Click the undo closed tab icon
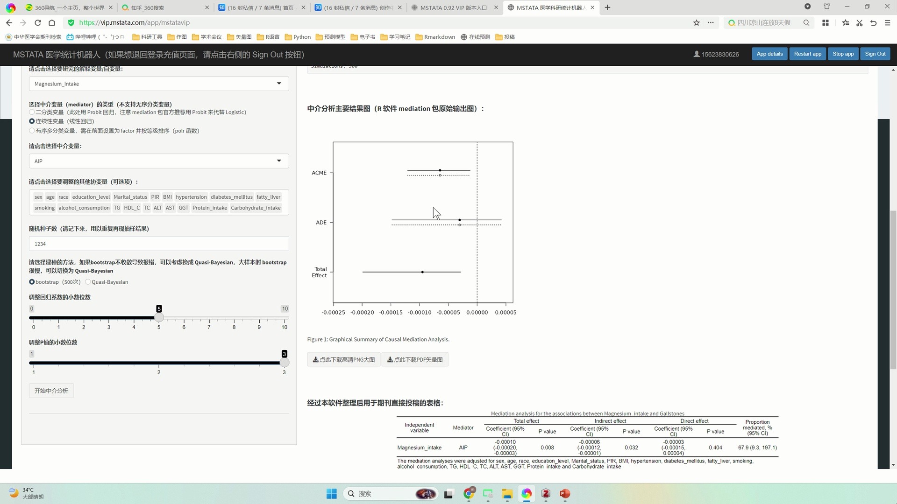 (873, 22)
